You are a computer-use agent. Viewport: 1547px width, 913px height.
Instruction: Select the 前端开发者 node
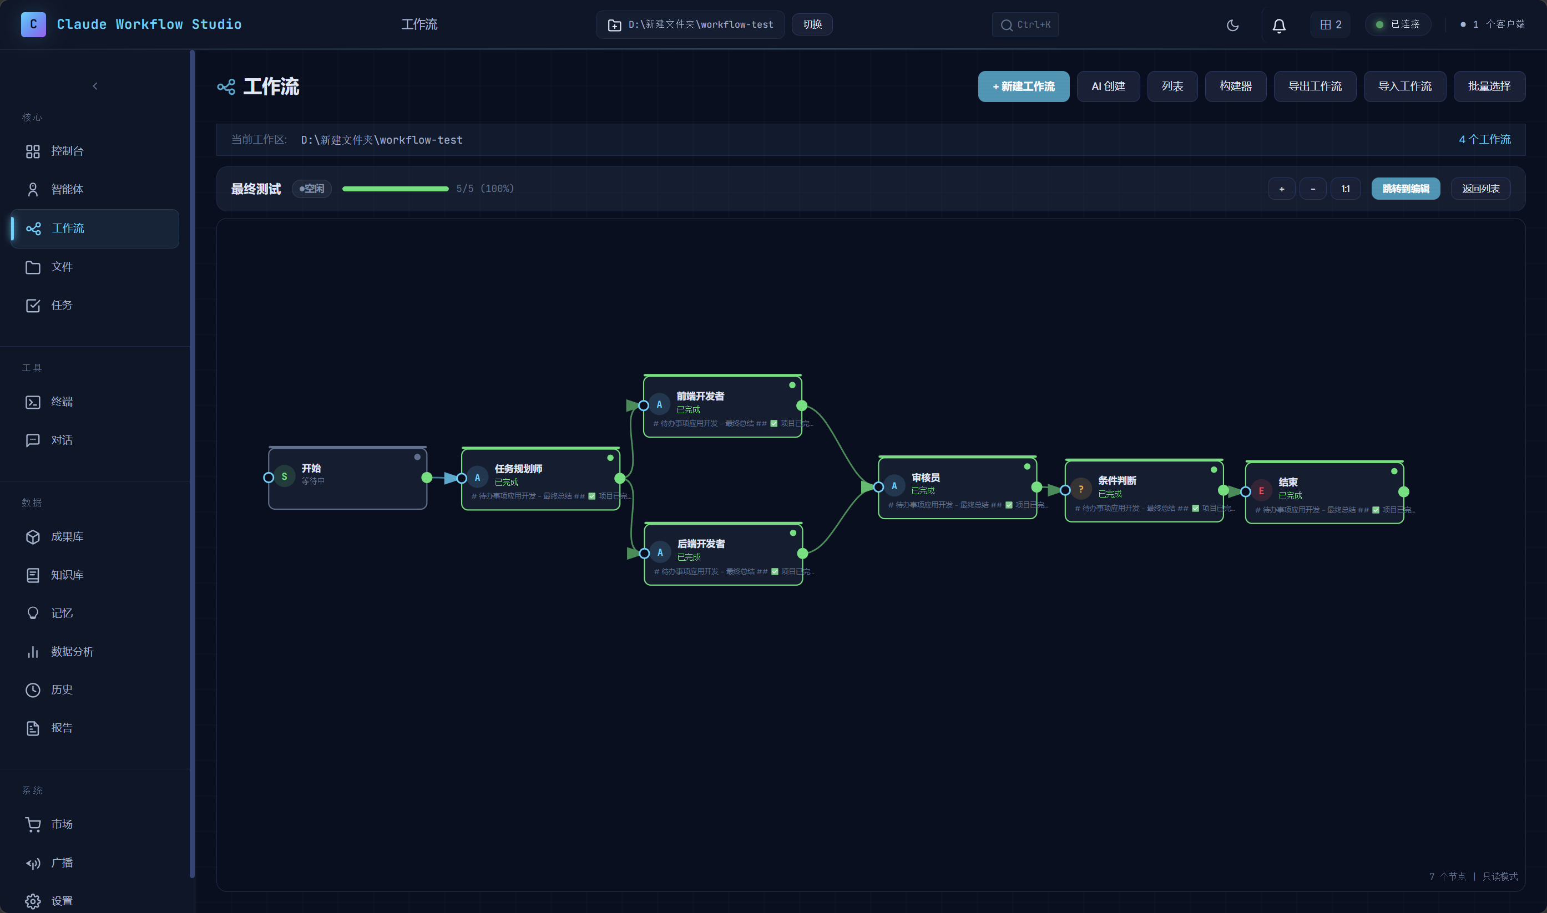click(722, 406)
